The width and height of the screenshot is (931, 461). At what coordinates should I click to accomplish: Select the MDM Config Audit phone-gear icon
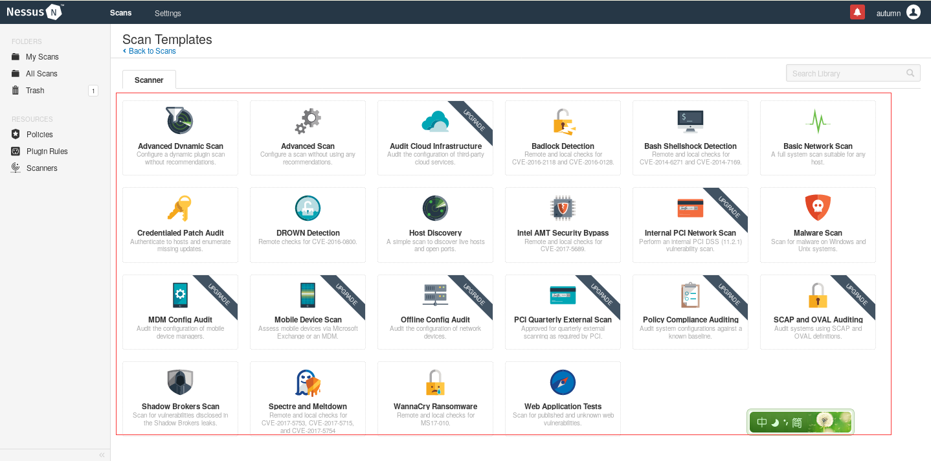pos(180,295)
